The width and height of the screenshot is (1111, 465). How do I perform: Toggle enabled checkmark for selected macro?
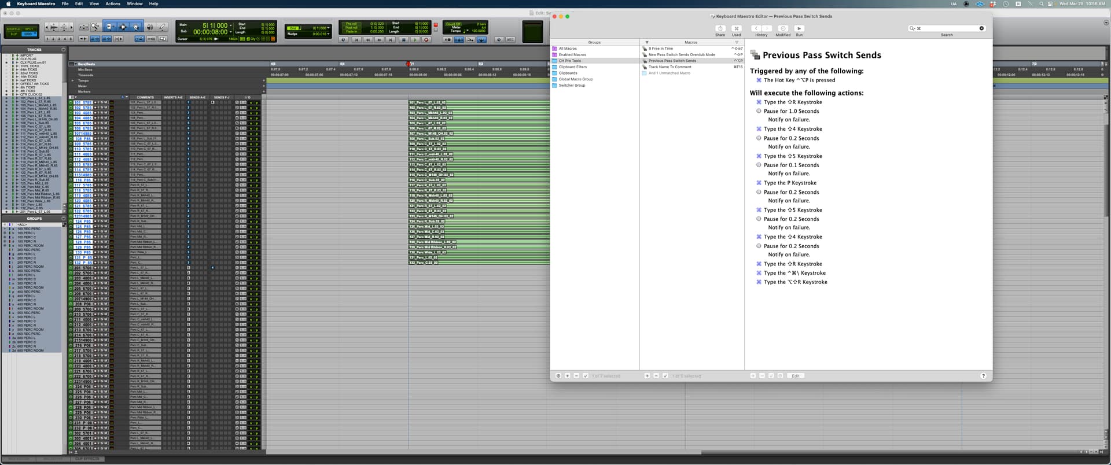[665, 376]
